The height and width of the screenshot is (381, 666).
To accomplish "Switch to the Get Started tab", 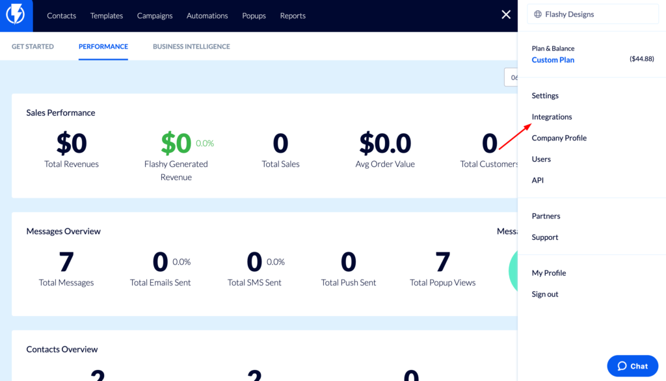I will [x=33, y=46].
